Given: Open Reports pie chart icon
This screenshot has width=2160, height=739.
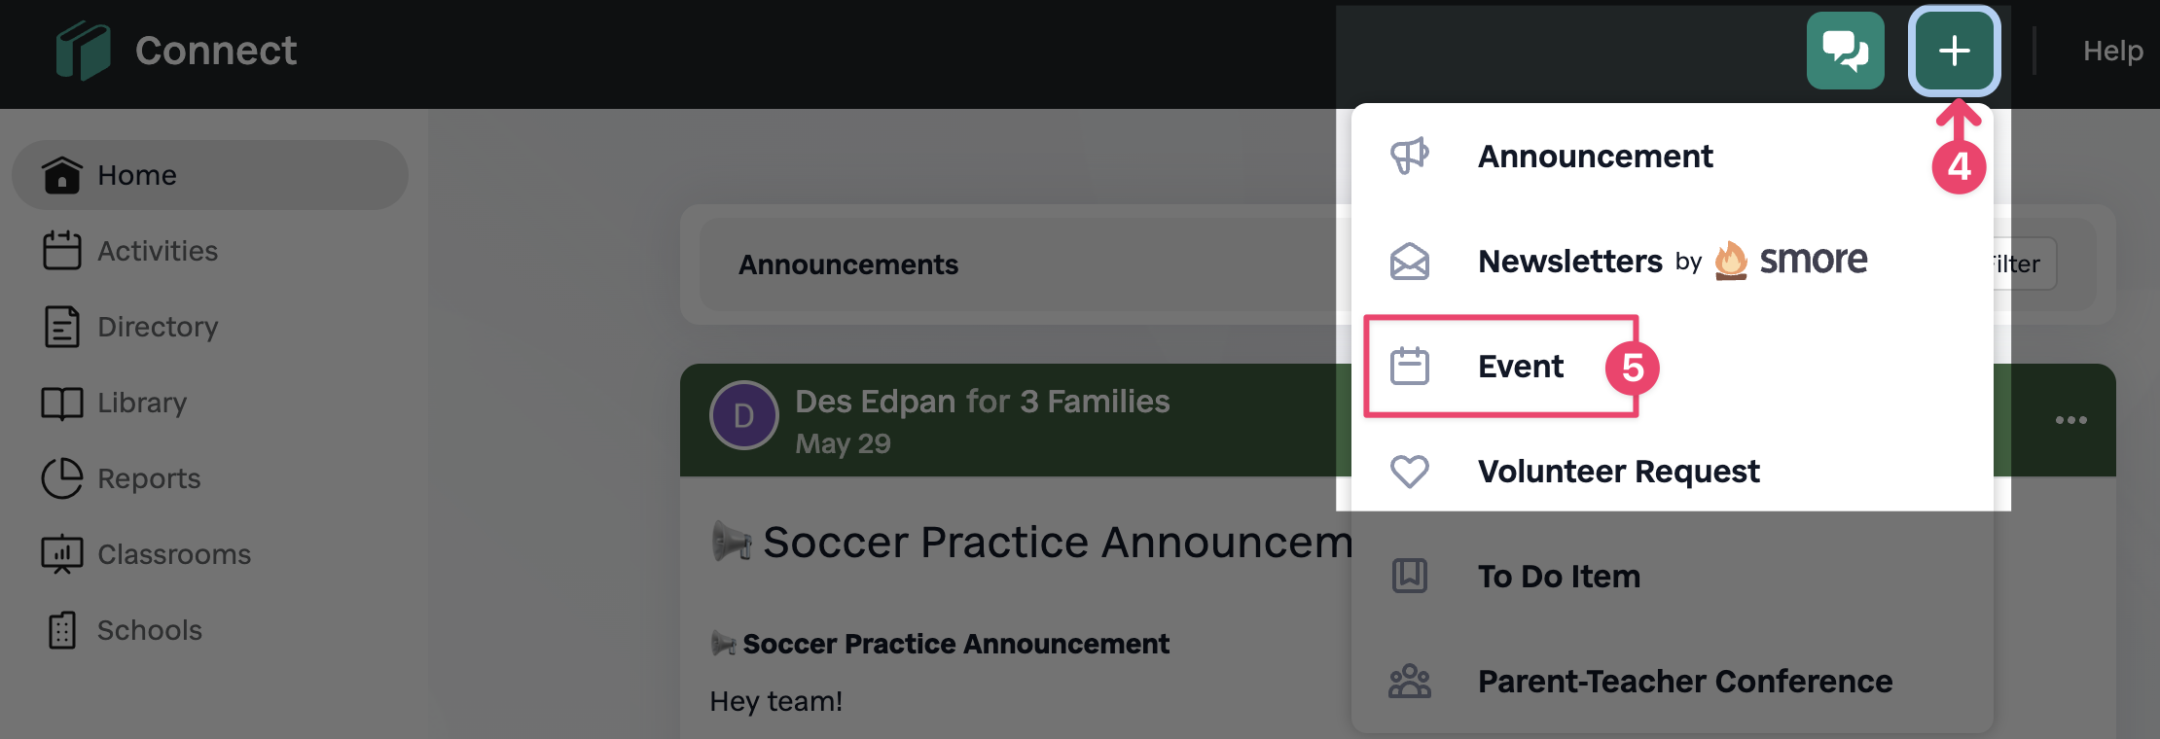Looking at the screenshot, I should click(62, 478).
